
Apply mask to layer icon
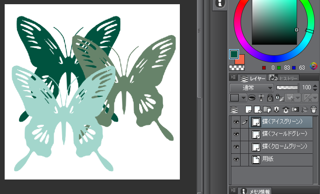304,110
